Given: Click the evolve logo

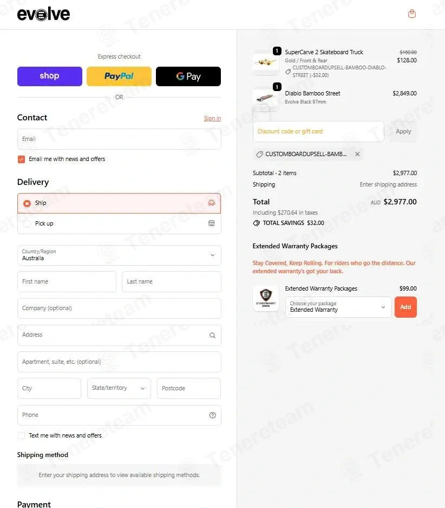Looking at the screenshot, I should pyautogui.click(x=43, y=14).
